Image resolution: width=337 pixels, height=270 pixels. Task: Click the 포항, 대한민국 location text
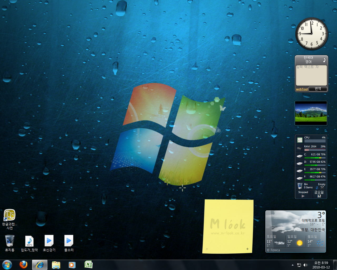coord(313,230)
